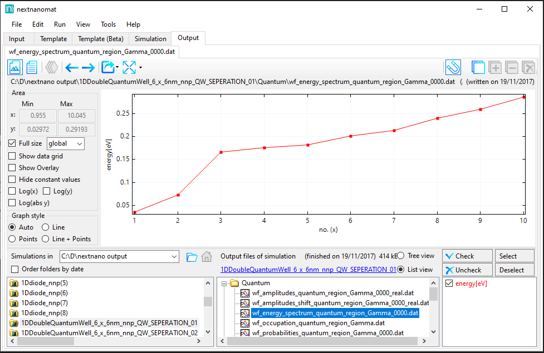The width and height of the screenshot is (544, 353).
Task: Click the Uncheck button
Action: (x=467, y=270)
